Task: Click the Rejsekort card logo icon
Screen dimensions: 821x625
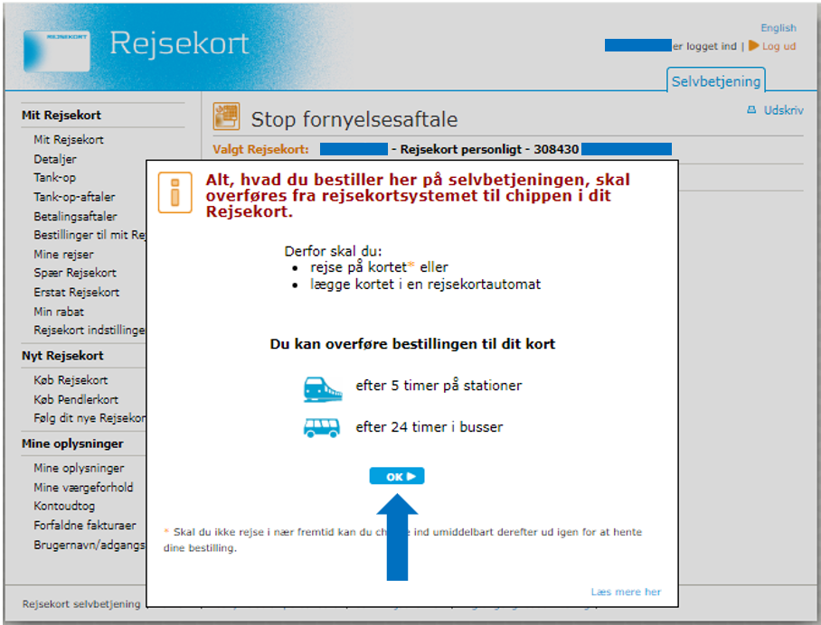Action: [56, 51]
